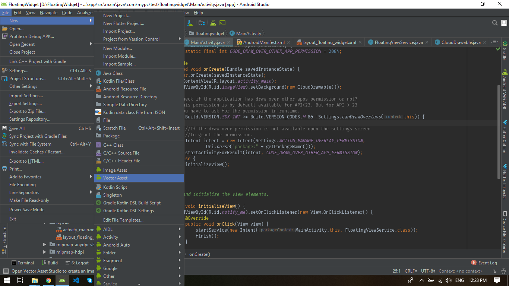Click the New submenu scroll-down arrow
The width and height of the screenshot is (509, 286).
[139, 284]
